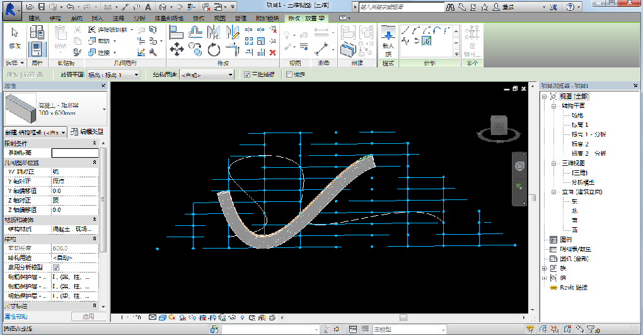Click the Rotate tool icon
This screenshot has width=643, height=335.
(214, 48)
